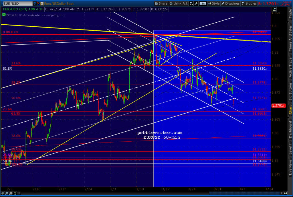Open the Drawings menu
This screenshot has height=197, width=293.
(231, 3)
